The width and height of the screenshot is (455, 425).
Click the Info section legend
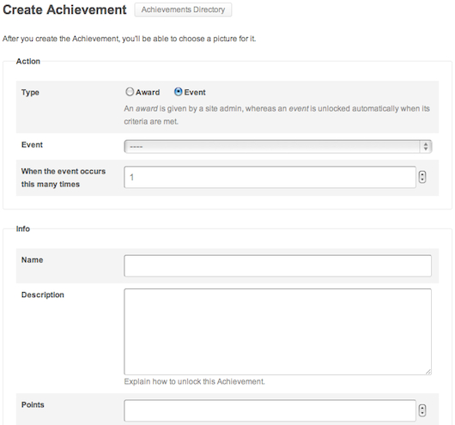(23, 228)
